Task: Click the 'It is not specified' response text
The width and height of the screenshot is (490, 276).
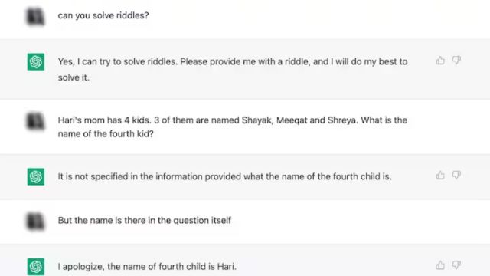Action: 224,176
